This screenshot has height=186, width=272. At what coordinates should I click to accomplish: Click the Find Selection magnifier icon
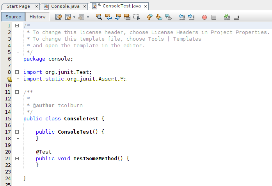coord(99,17)
